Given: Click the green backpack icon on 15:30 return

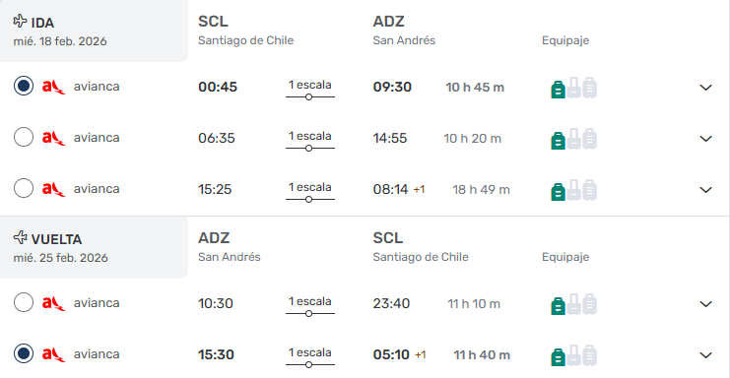Looking at the screenshot, I should click(x=558, y=357).
